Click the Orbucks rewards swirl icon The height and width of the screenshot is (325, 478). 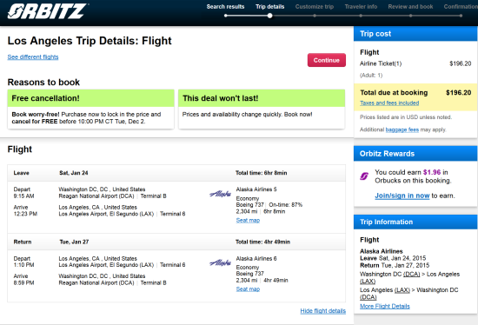pos(364,176)
